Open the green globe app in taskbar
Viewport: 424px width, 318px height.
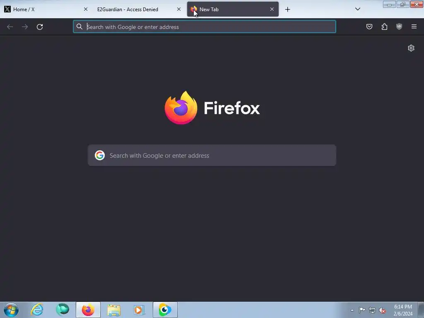(x=63, y=310)
